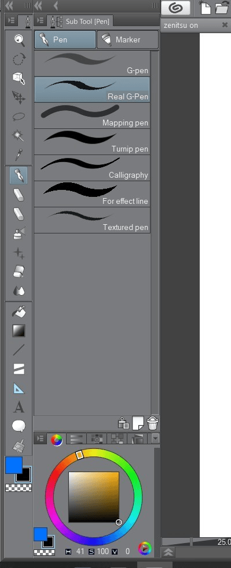231x568 pixels.
Task: Select the Text tool
Action: [19, 408]
